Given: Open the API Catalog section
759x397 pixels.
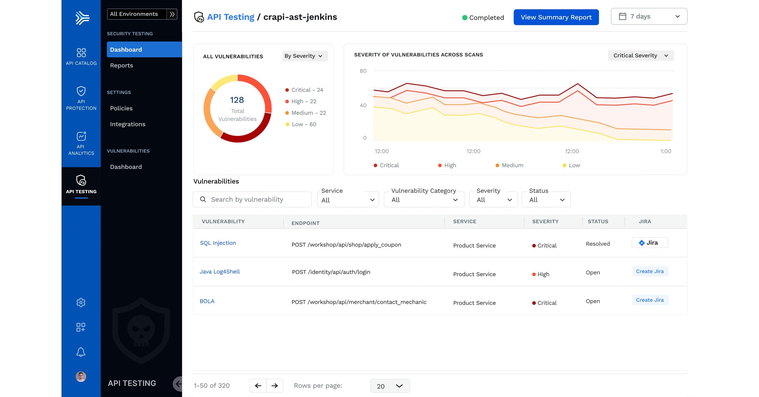Looking at the screenshot, I should (81, 56).
